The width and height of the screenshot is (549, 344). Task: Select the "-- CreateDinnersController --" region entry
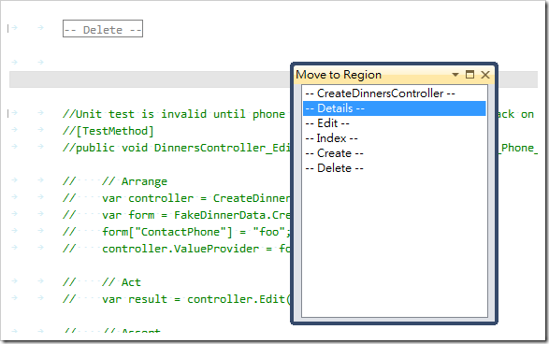(x=395, y=93)
